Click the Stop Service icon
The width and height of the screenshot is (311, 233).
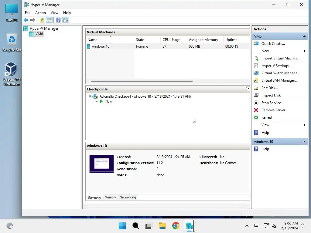256,103
